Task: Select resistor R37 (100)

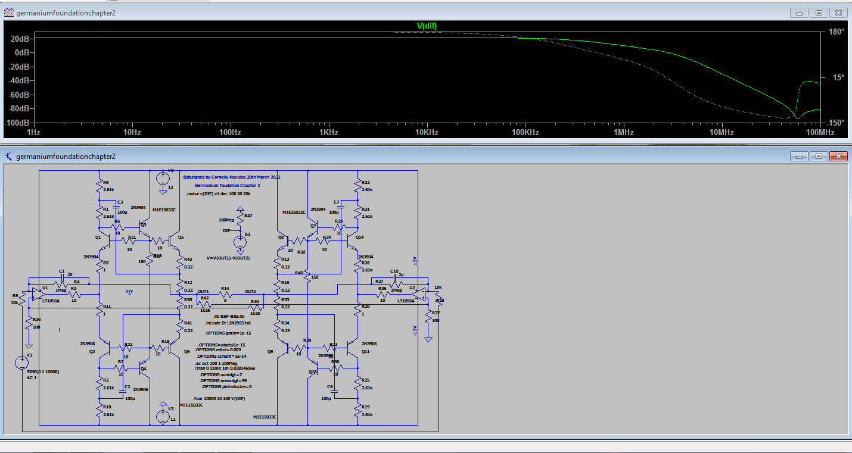Action: [x=428, y=316]
